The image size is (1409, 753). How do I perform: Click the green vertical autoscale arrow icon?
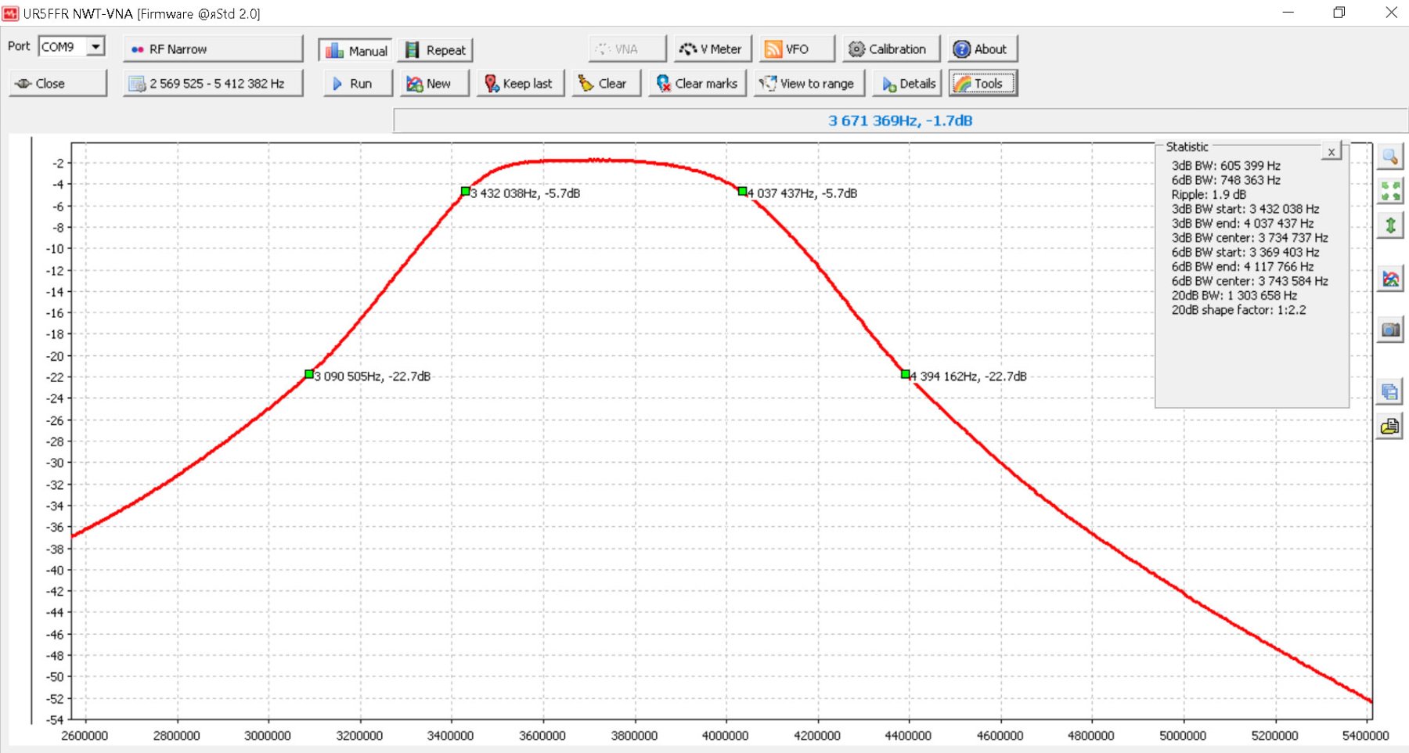coord(1390,226)
